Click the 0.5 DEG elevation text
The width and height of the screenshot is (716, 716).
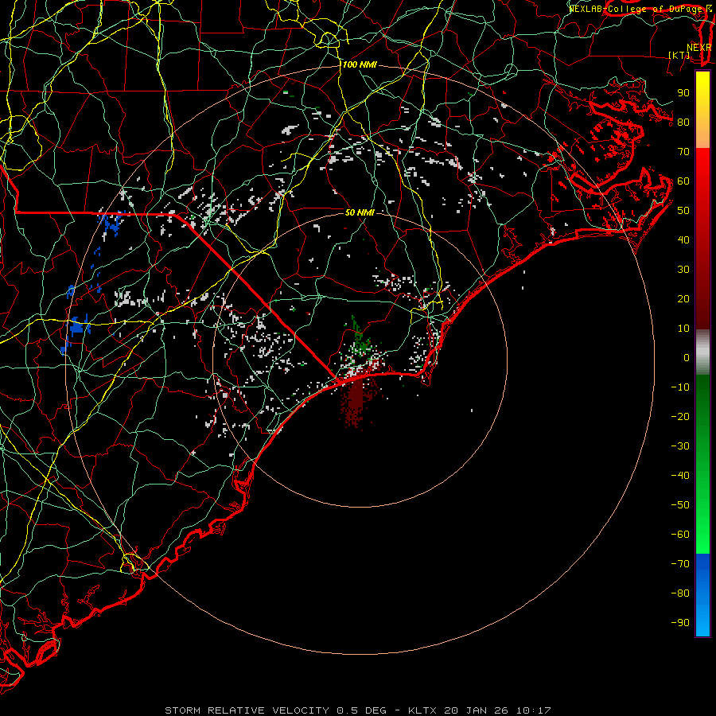tap(362, 710)
